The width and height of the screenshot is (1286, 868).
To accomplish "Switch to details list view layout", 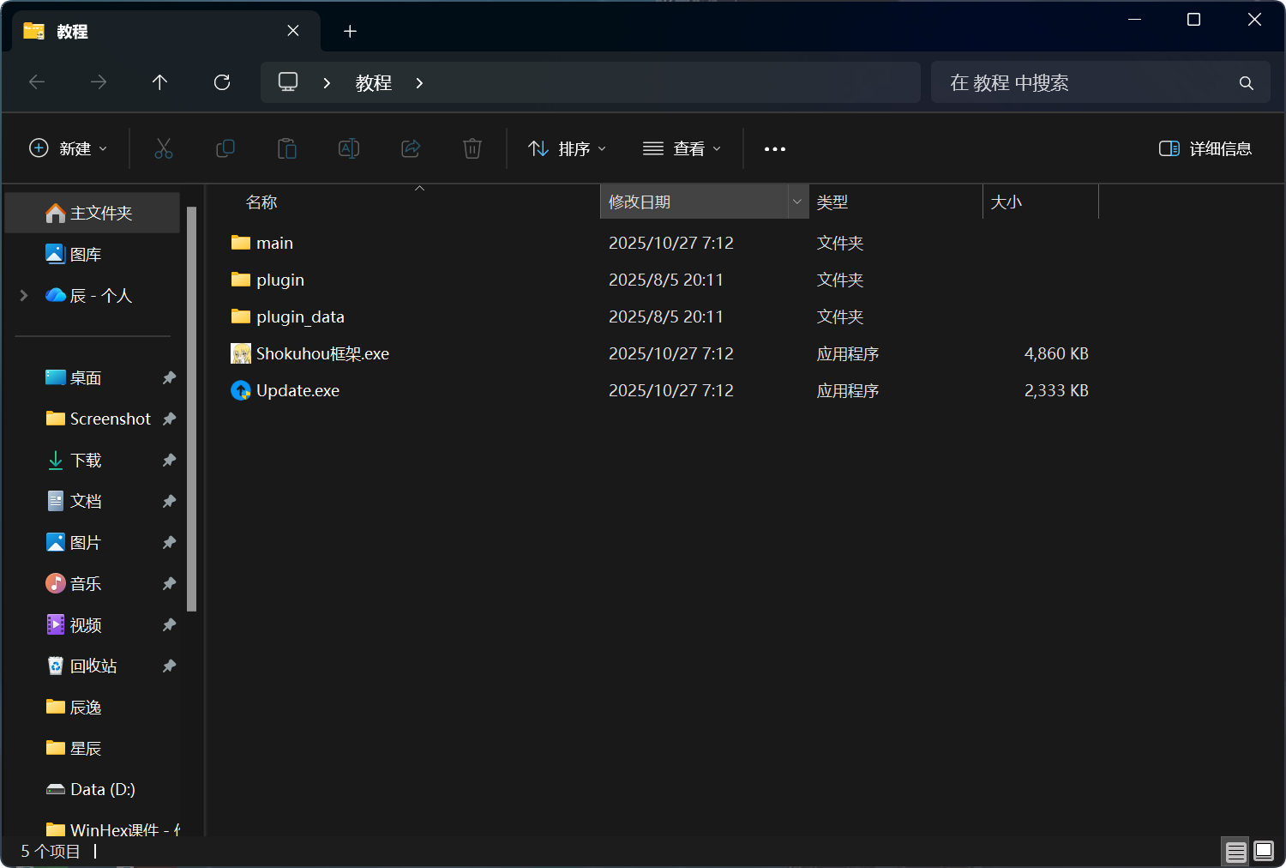I will pyautogui.click(x=1235, y=851).
